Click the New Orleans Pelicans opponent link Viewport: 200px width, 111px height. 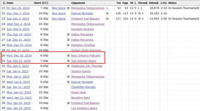coord(86,56)
